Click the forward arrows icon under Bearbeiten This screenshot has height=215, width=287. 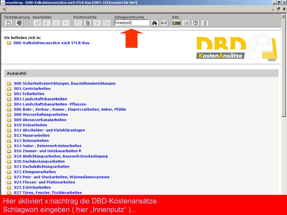point(56,23)
